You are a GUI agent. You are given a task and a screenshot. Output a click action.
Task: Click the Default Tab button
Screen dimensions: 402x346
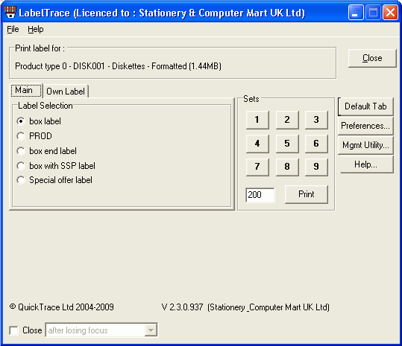pos(365,106)
